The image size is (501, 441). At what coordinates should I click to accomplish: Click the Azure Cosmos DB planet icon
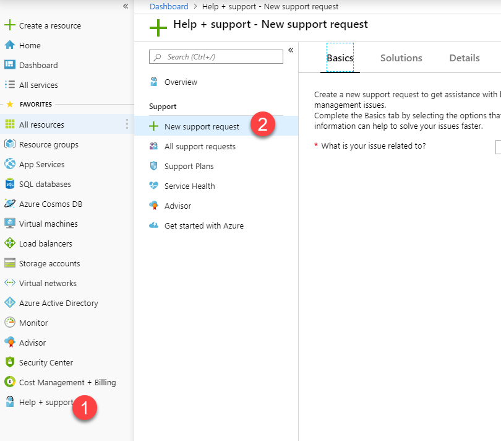(x=10, y=204)
